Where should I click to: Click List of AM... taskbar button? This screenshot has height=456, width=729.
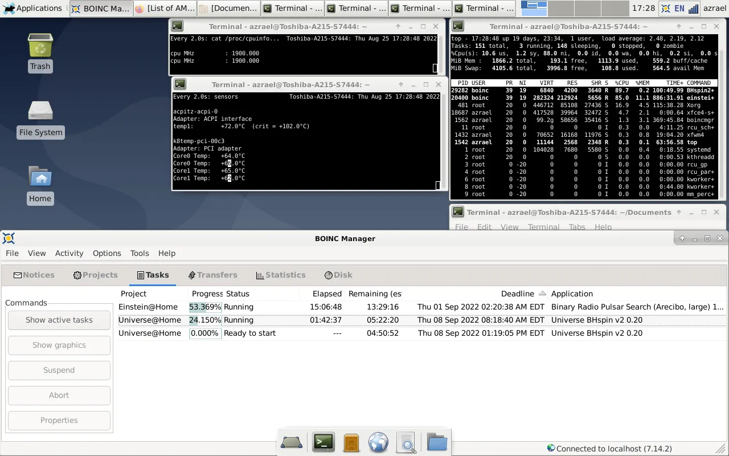pyautogui.click(x=165, y=9)
